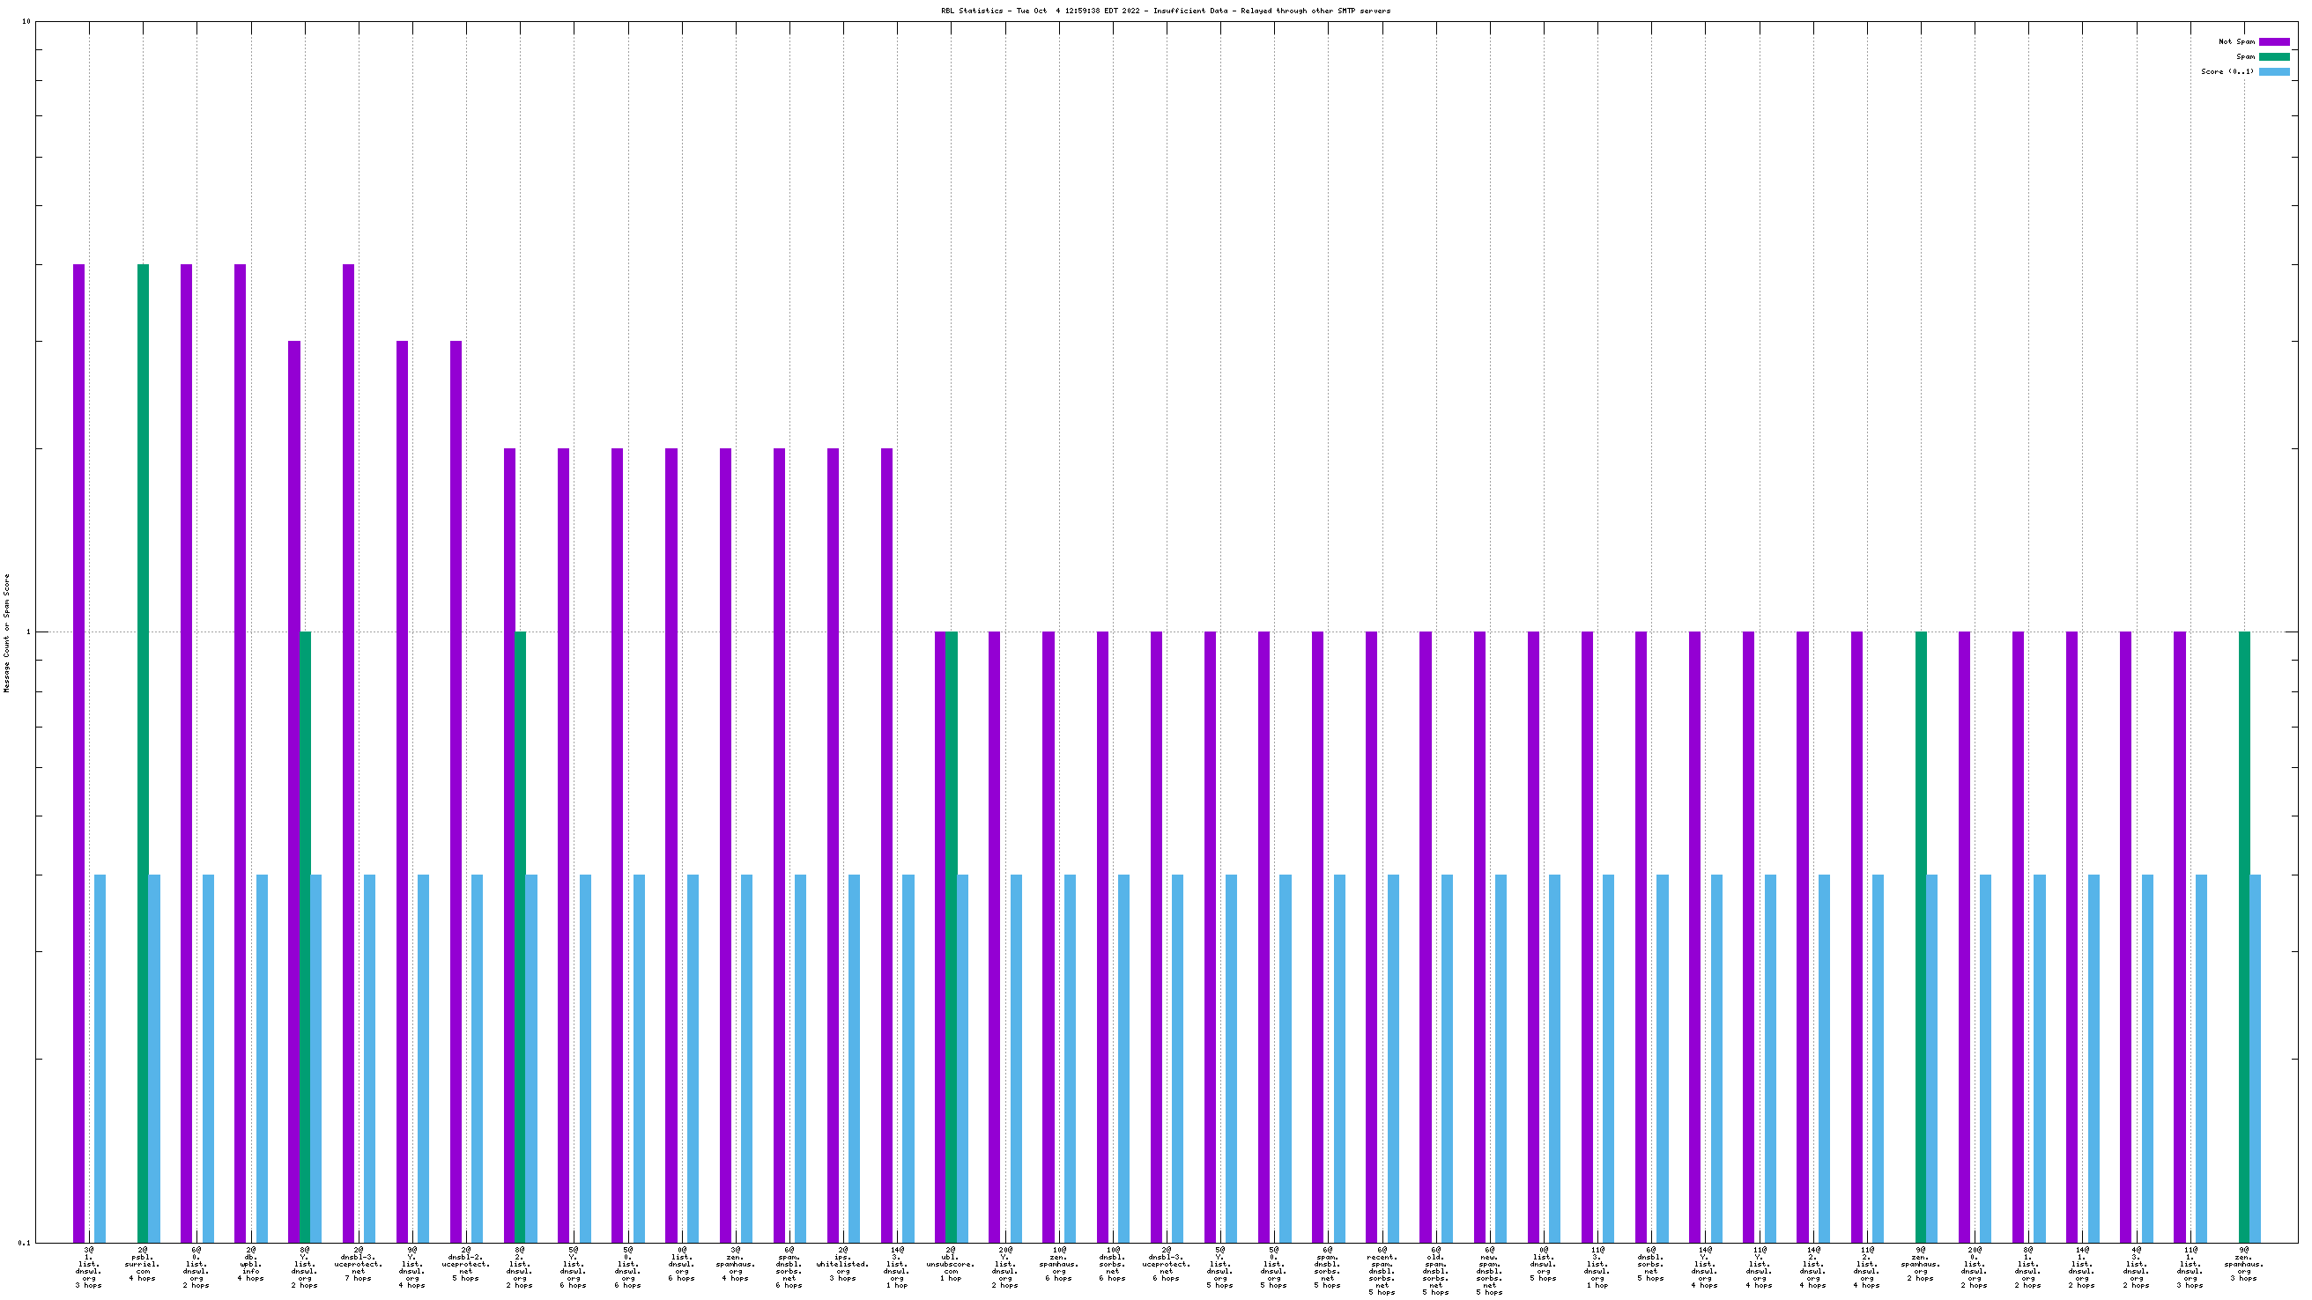Click the purple Not Spam legend swatch
The width and height of the screenshot is (2312, 1300).
click(2273, 42)
